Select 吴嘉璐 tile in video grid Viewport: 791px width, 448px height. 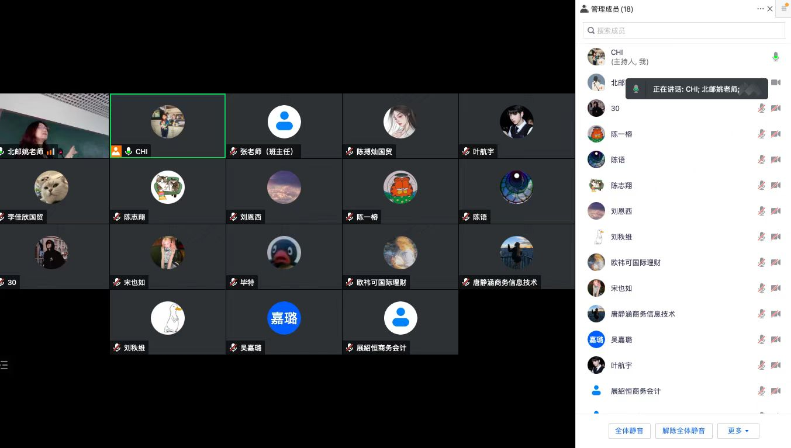pyautogui.click(x=284, y=322)
